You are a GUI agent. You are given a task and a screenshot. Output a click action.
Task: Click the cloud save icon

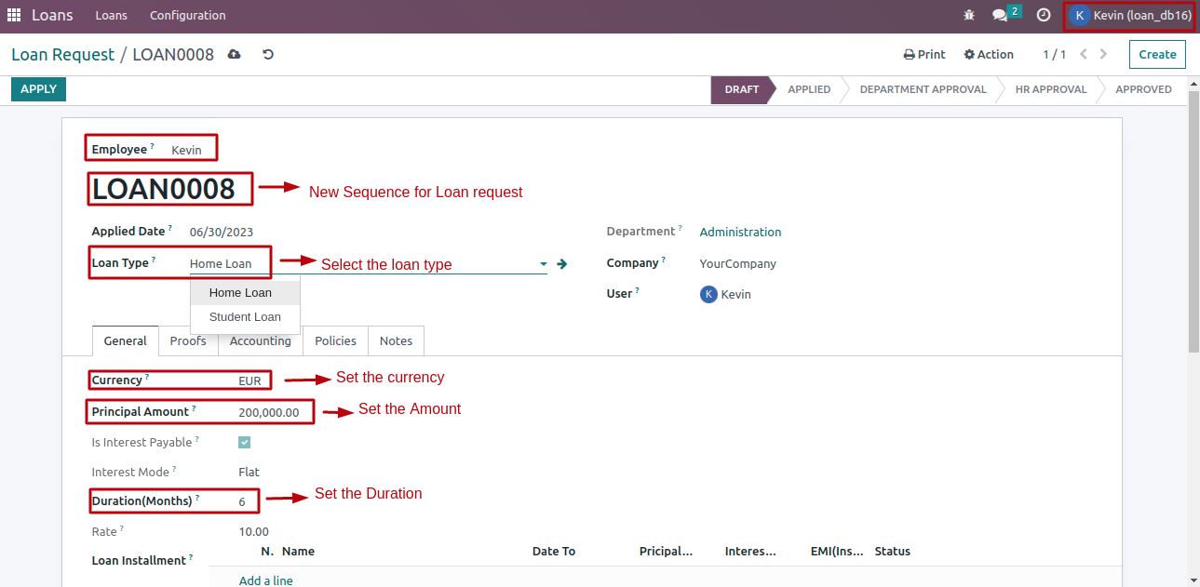235,54
